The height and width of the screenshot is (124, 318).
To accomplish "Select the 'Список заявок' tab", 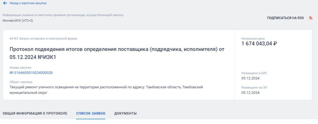I will point(91,113).
